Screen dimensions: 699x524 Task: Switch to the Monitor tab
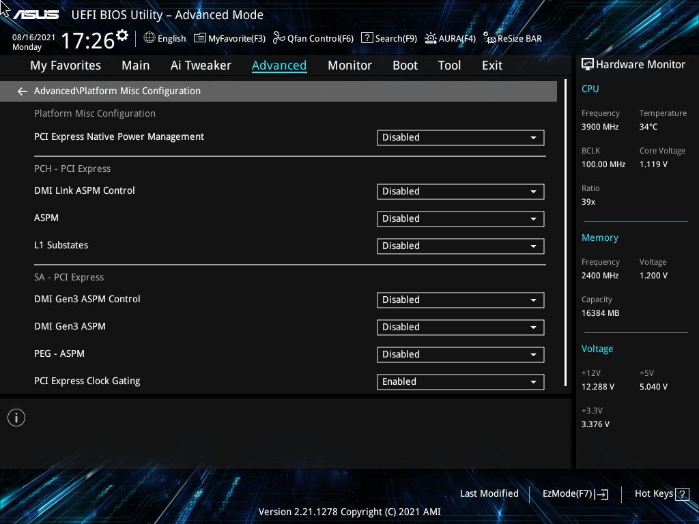tap(349, 65)
